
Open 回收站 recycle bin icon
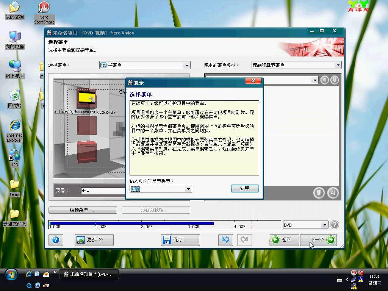tap(15, 99)
